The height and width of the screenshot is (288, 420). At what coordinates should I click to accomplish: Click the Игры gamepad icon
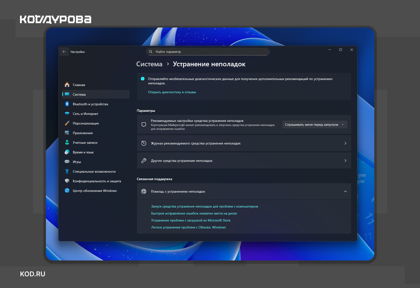(x=67, y=162)
